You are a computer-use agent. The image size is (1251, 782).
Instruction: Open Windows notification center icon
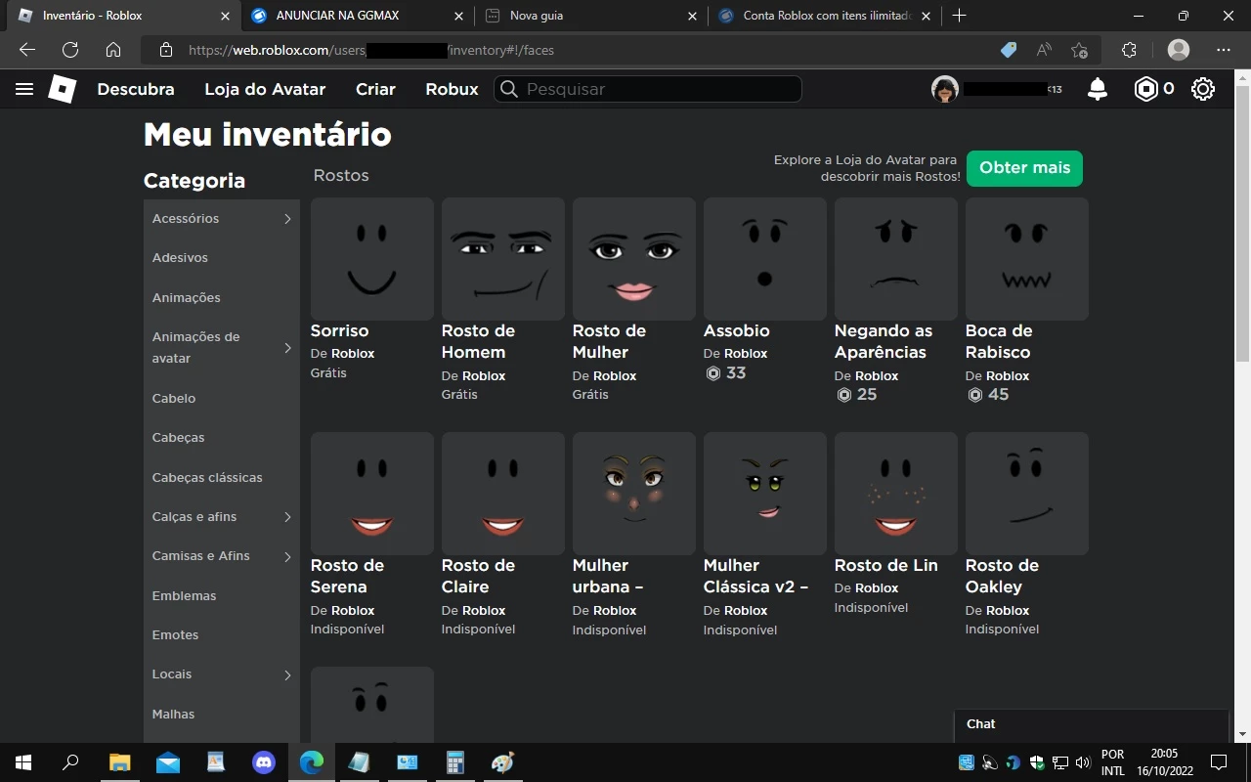pos(1219,762)
